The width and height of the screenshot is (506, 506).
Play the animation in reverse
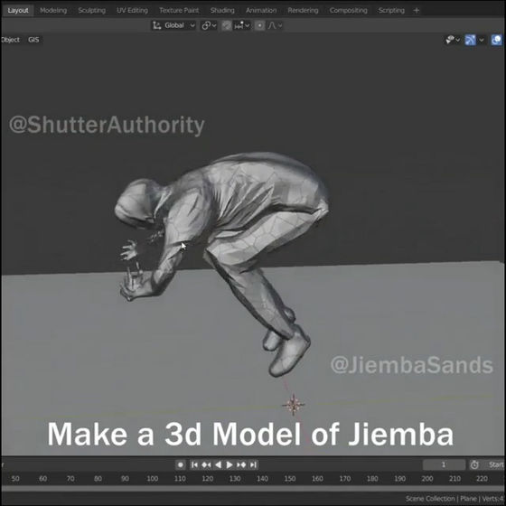pyautogui.click(x=218, y=464)
